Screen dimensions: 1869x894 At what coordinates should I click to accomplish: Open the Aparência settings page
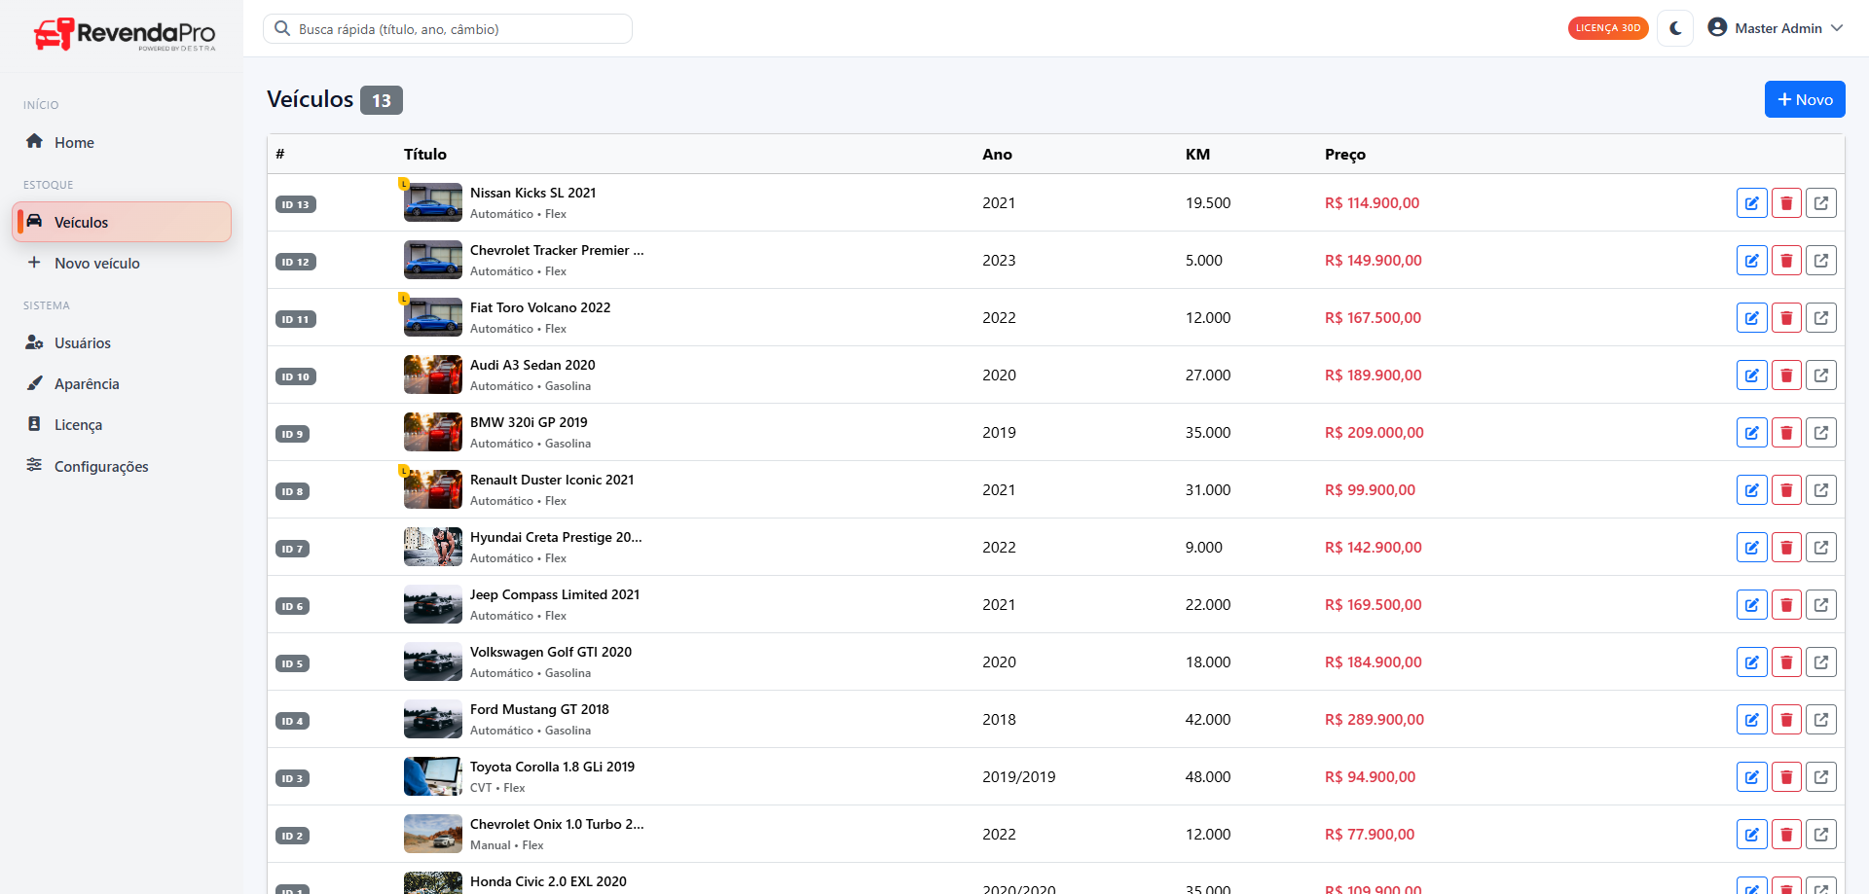(x=87, y=383)
